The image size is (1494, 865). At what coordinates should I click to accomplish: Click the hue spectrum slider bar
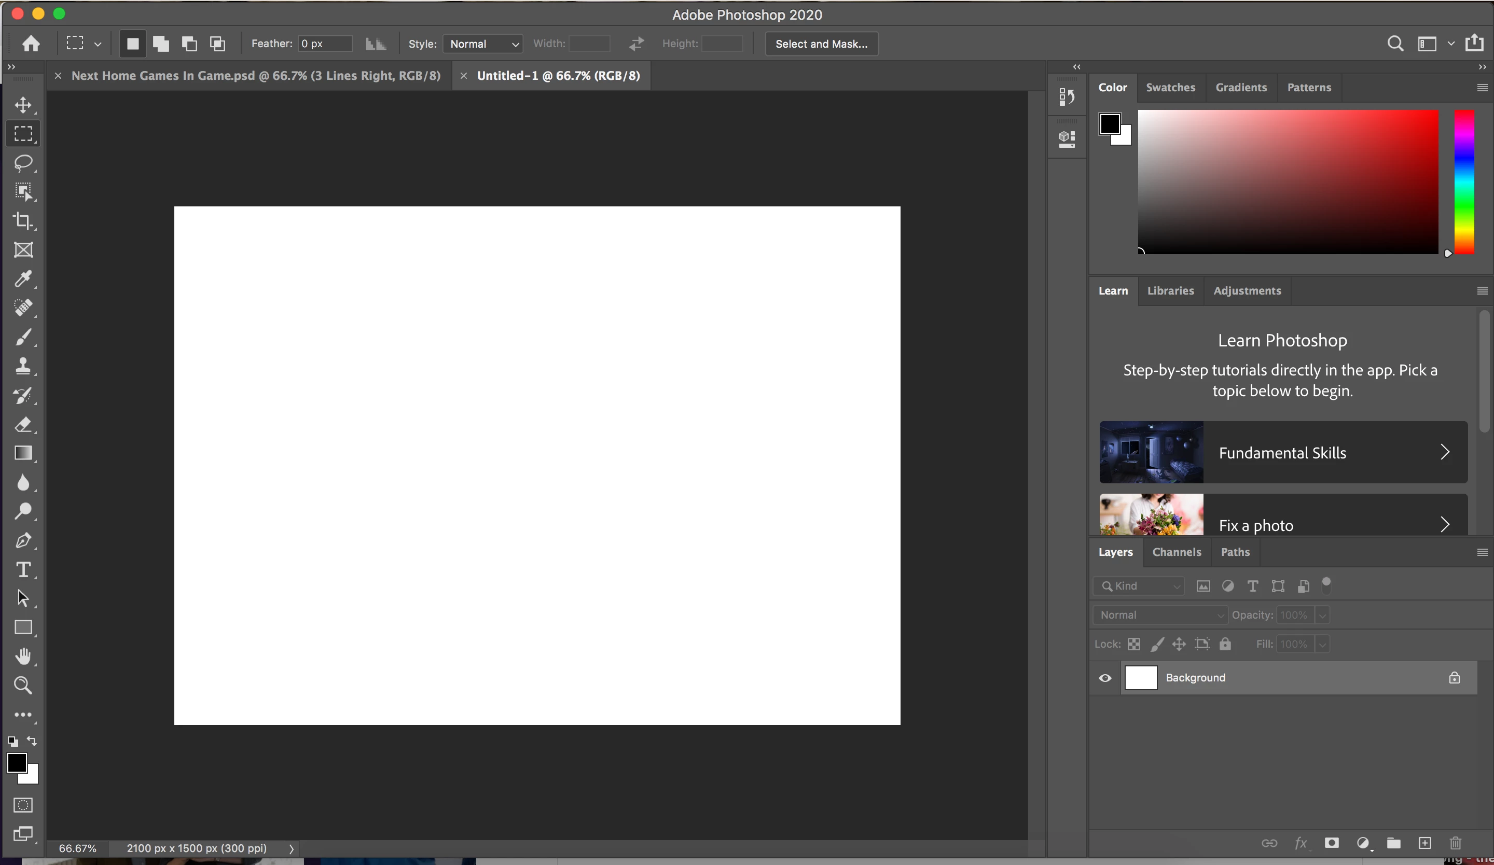1464,182
